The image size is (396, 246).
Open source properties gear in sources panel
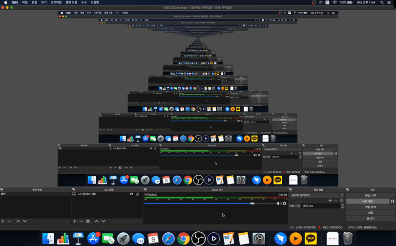(x=88, y=221)
